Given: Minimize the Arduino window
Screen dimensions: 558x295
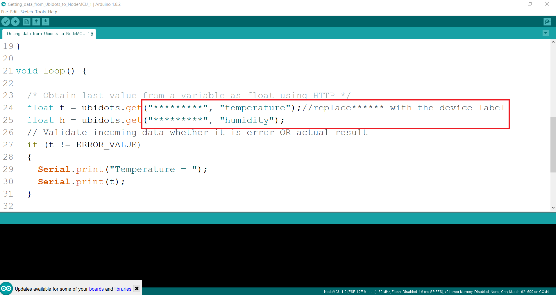Looking at the screenshot, I should 513,4.
